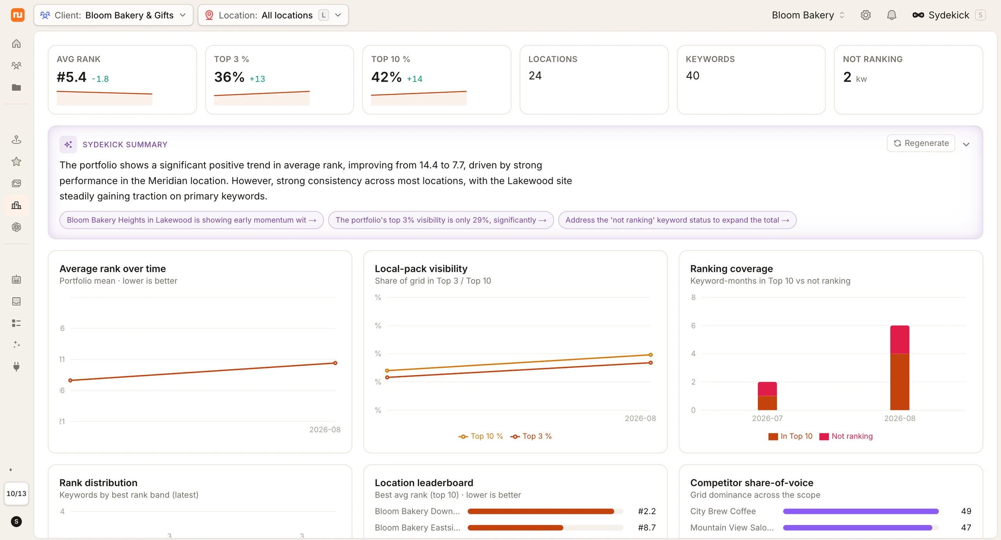
Task: Click the Regenerate button
Action: click(x=921, y=143)
